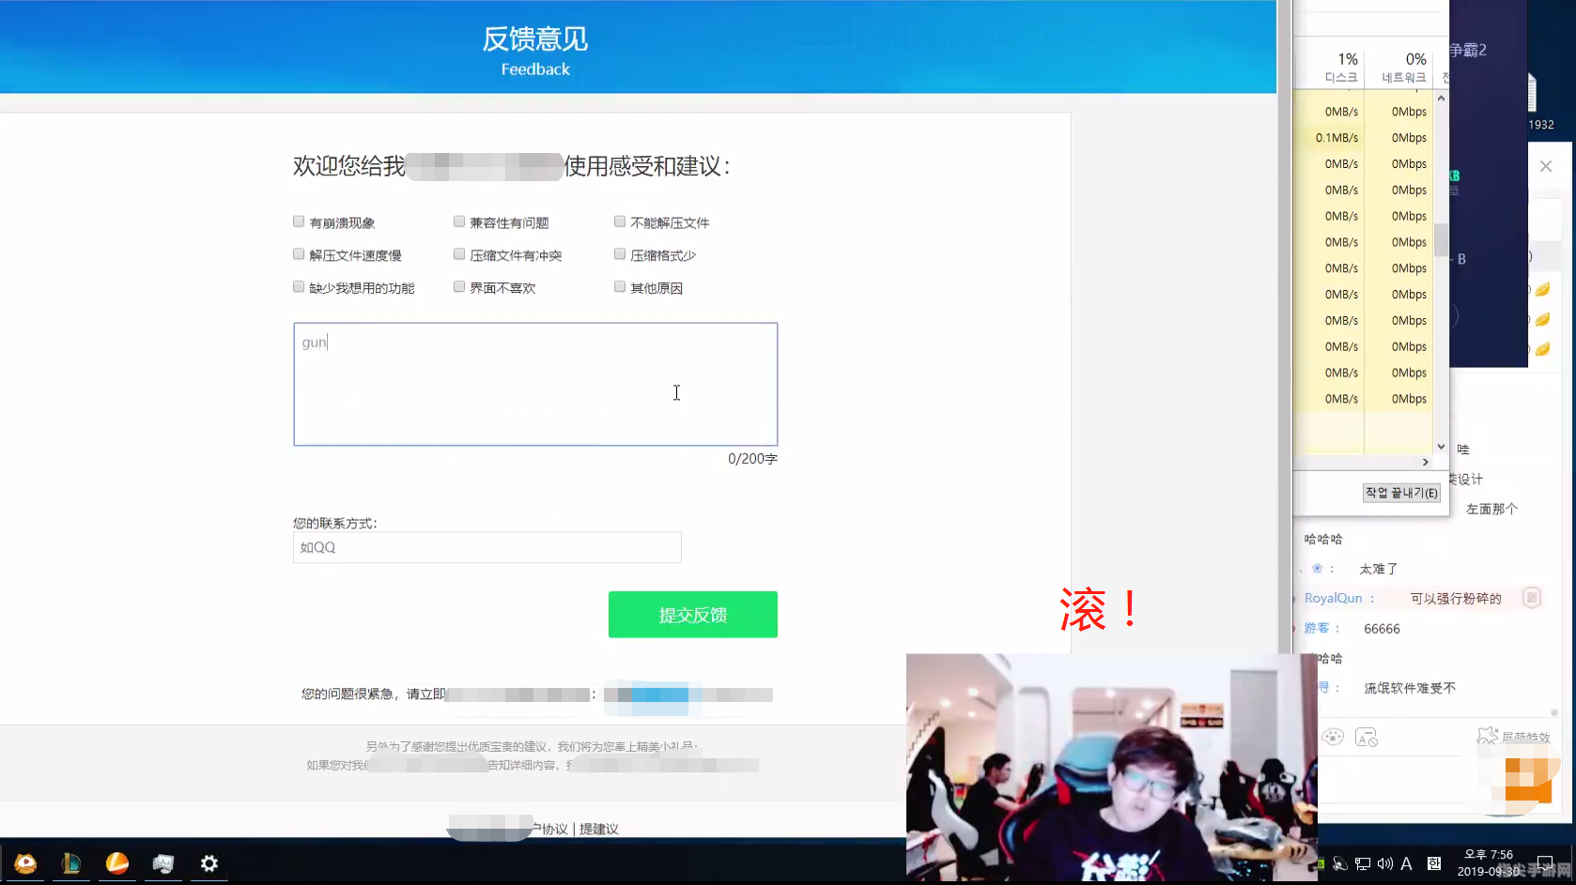Click the network tray icon
This screenshot has width=1576, height=885.
pos(1363,864)
